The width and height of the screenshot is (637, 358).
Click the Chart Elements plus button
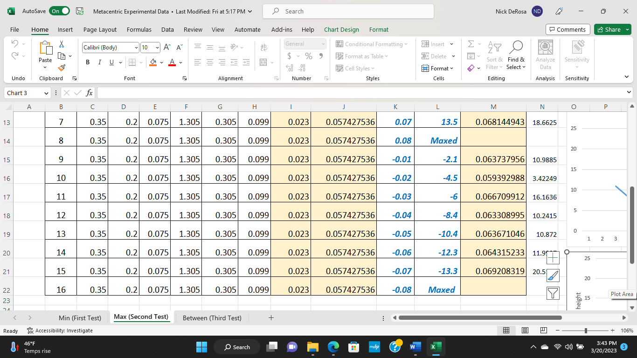point(553,258)
